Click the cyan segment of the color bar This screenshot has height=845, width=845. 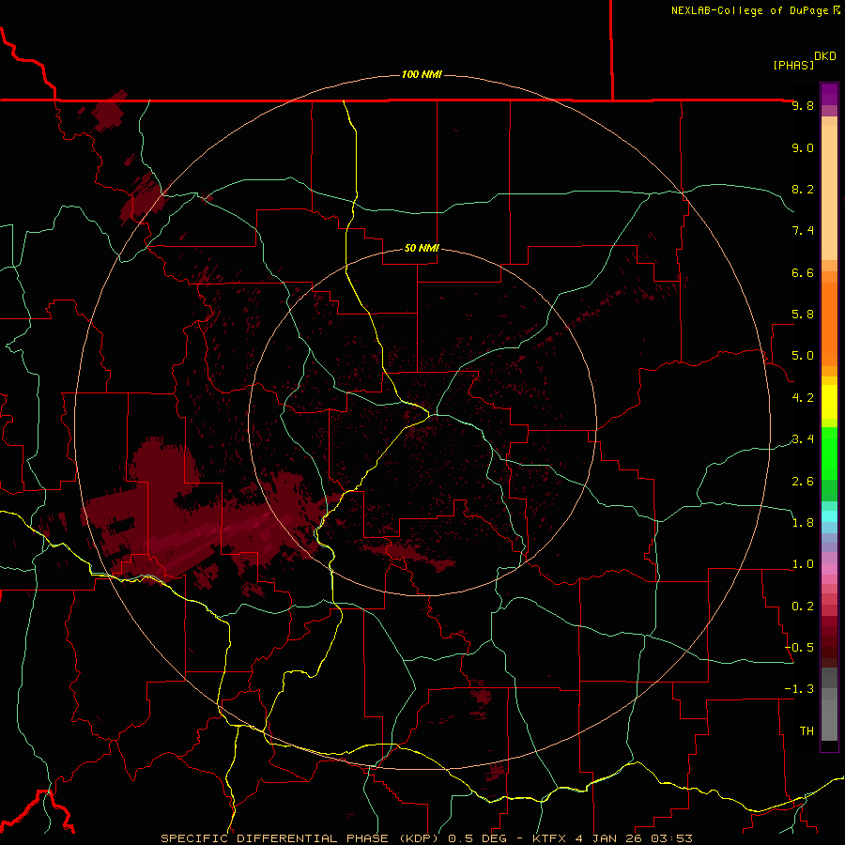point(829,516)
